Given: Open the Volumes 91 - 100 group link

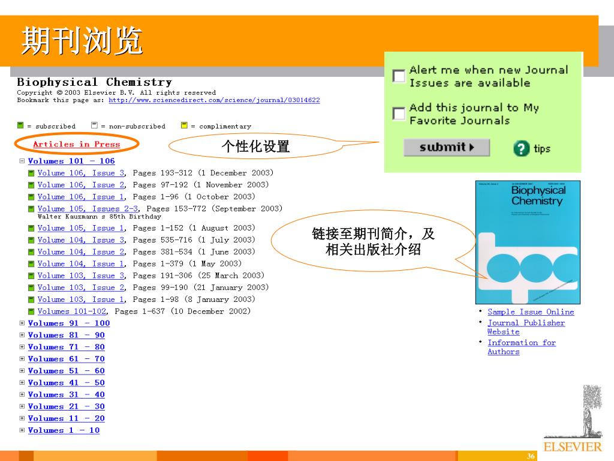Looking at the screenshot, I should [69, 324].
